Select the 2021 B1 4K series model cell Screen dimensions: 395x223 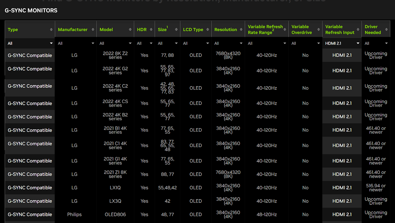115,130
